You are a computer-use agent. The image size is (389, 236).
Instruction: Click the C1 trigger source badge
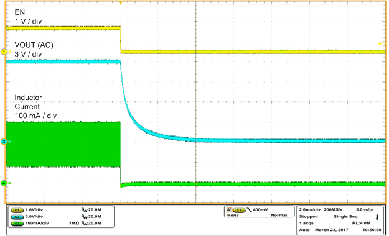239,210
